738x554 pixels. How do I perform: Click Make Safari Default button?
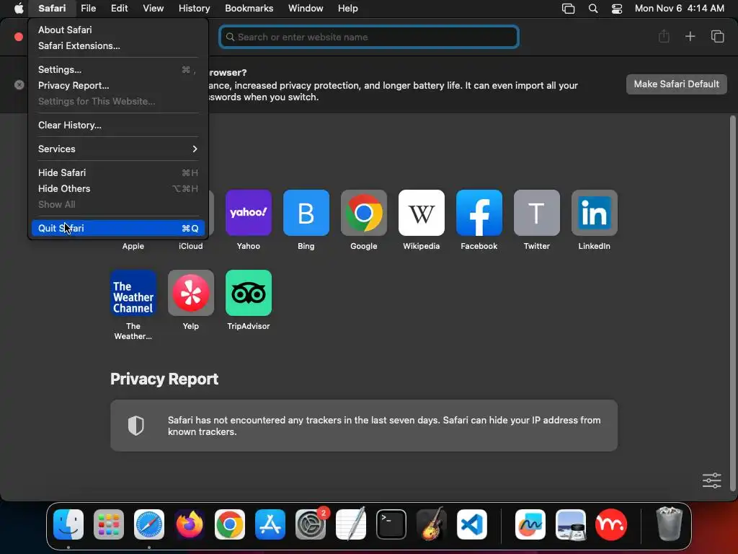point(676,84)
